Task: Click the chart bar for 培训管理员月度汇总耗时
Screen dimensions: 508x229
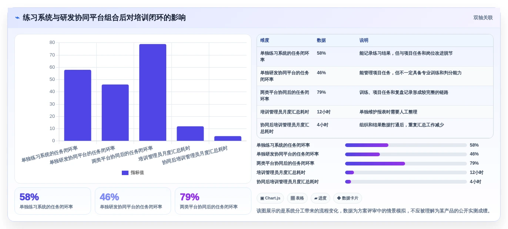Action: (x=190, y=134)
